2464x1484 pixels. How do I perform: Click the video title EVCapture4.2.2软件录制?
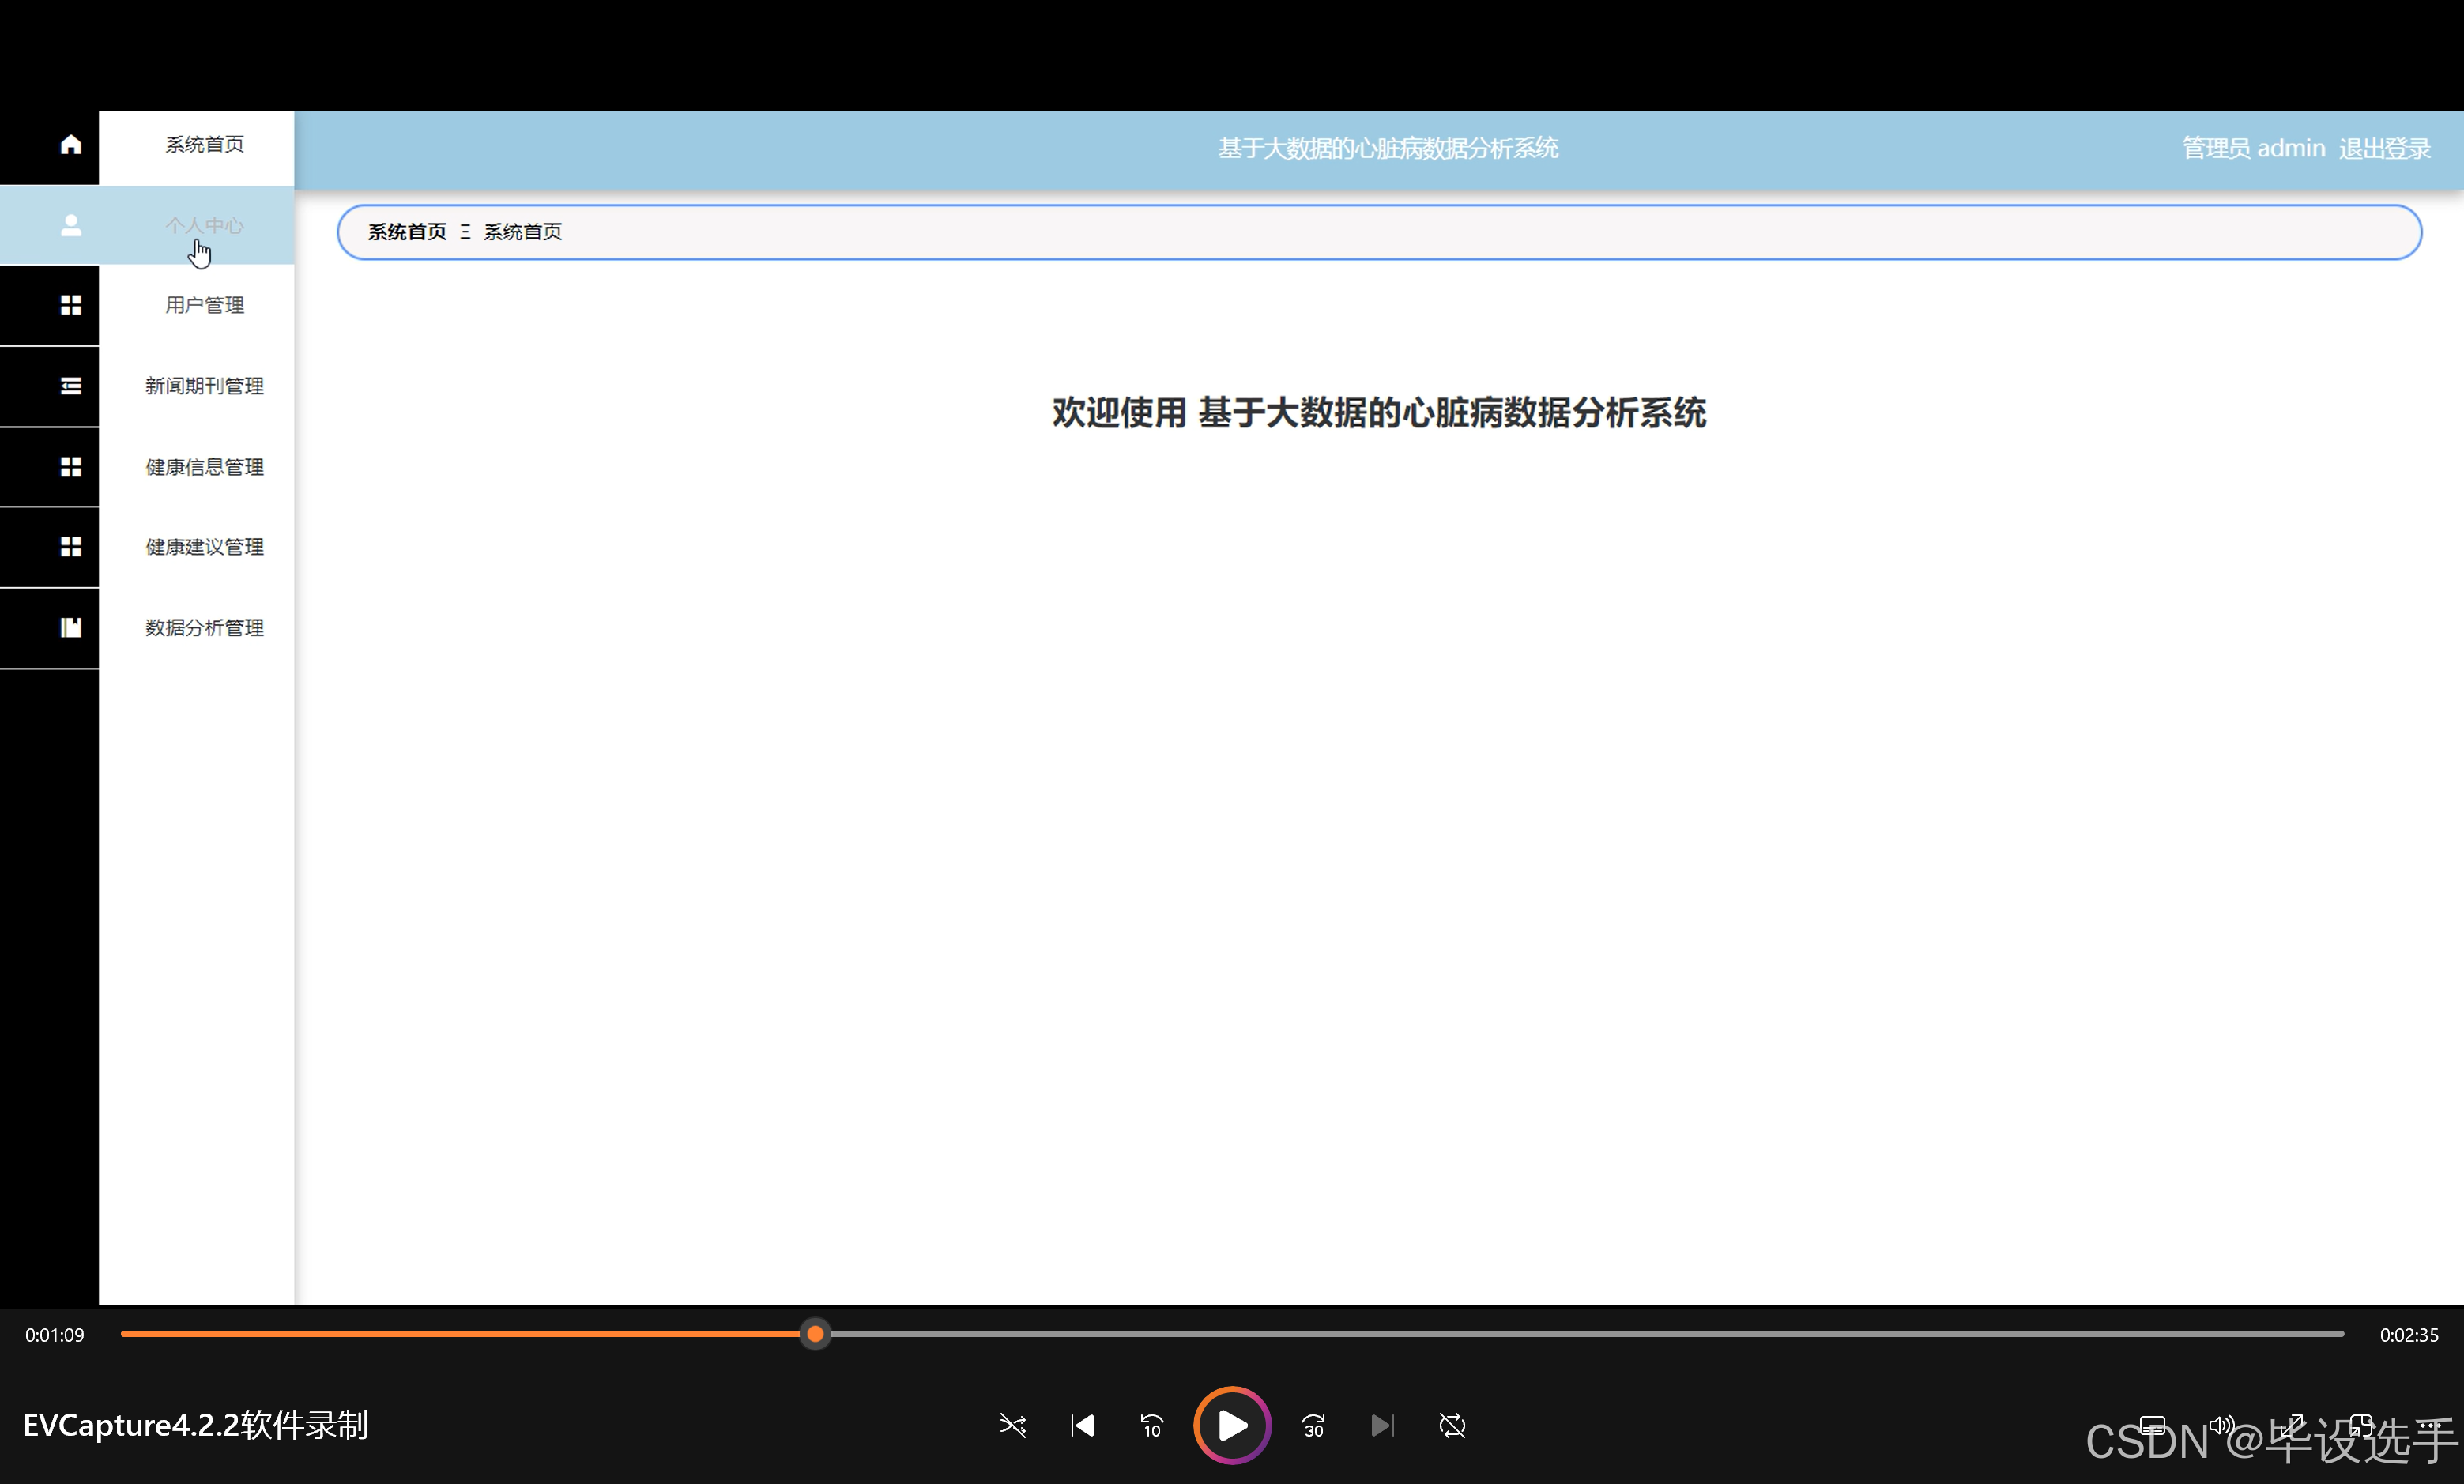click(x=196, y=1425)
